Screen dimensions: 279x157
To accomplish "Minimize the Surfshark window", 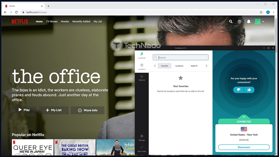I will pos(264,48).
